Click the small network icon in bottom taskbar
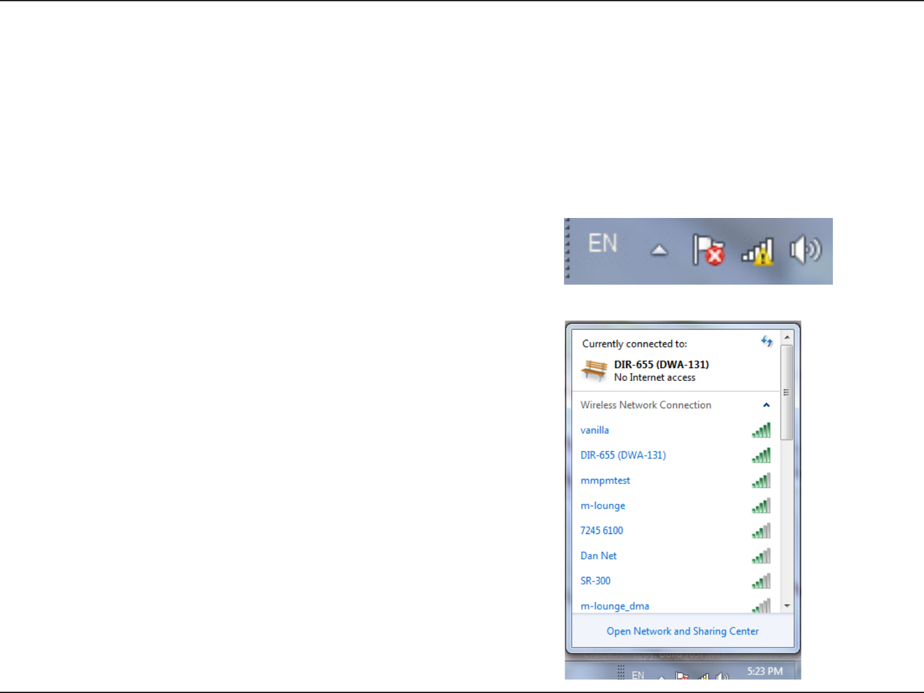 [x=704, y=676]
